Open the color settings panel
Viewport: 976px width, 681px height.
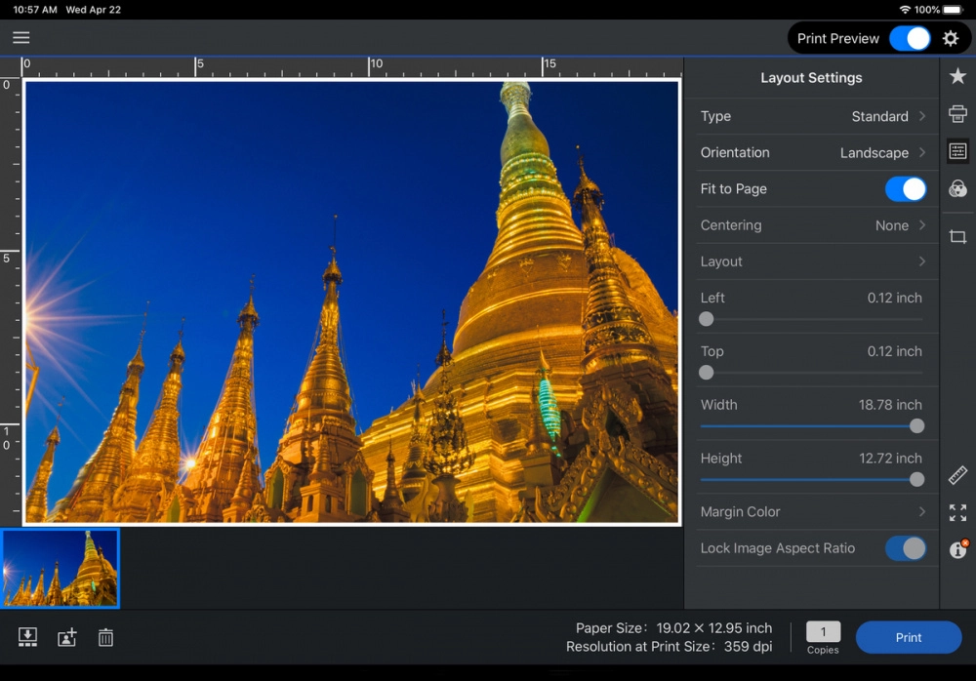957,188
